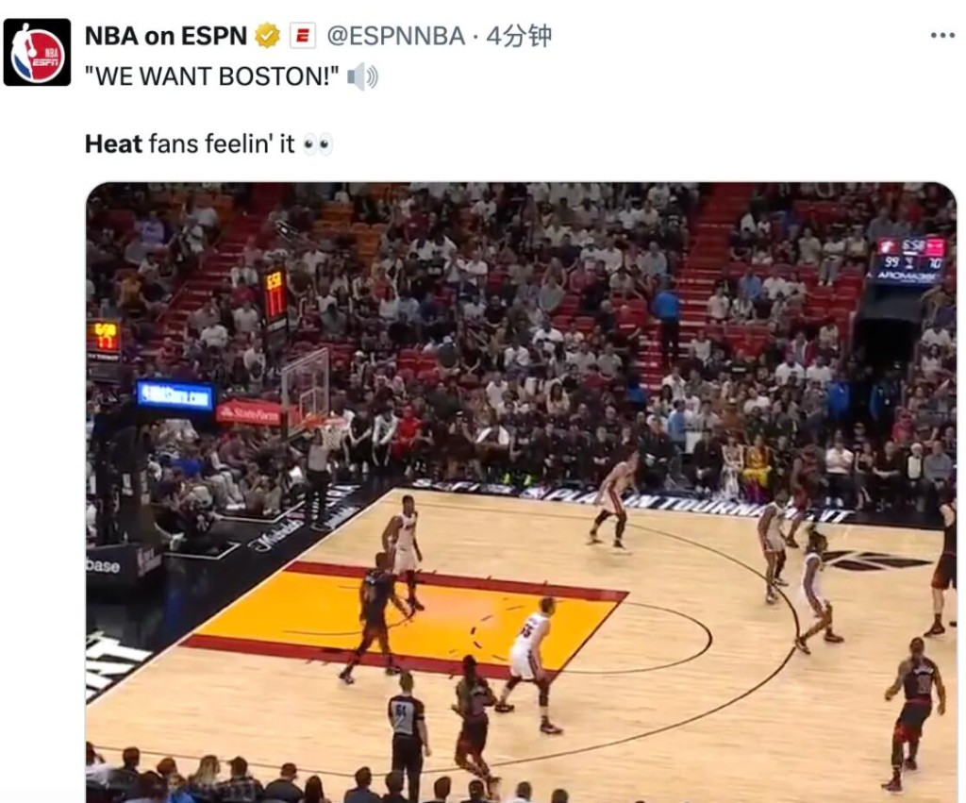Click the referee in the grey shirt

point(408,735)
